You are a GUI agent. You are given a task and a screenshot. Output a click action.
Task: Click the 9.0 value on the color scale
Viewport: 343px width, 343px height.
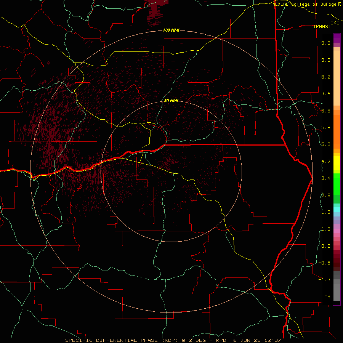(x=326, y=60)
